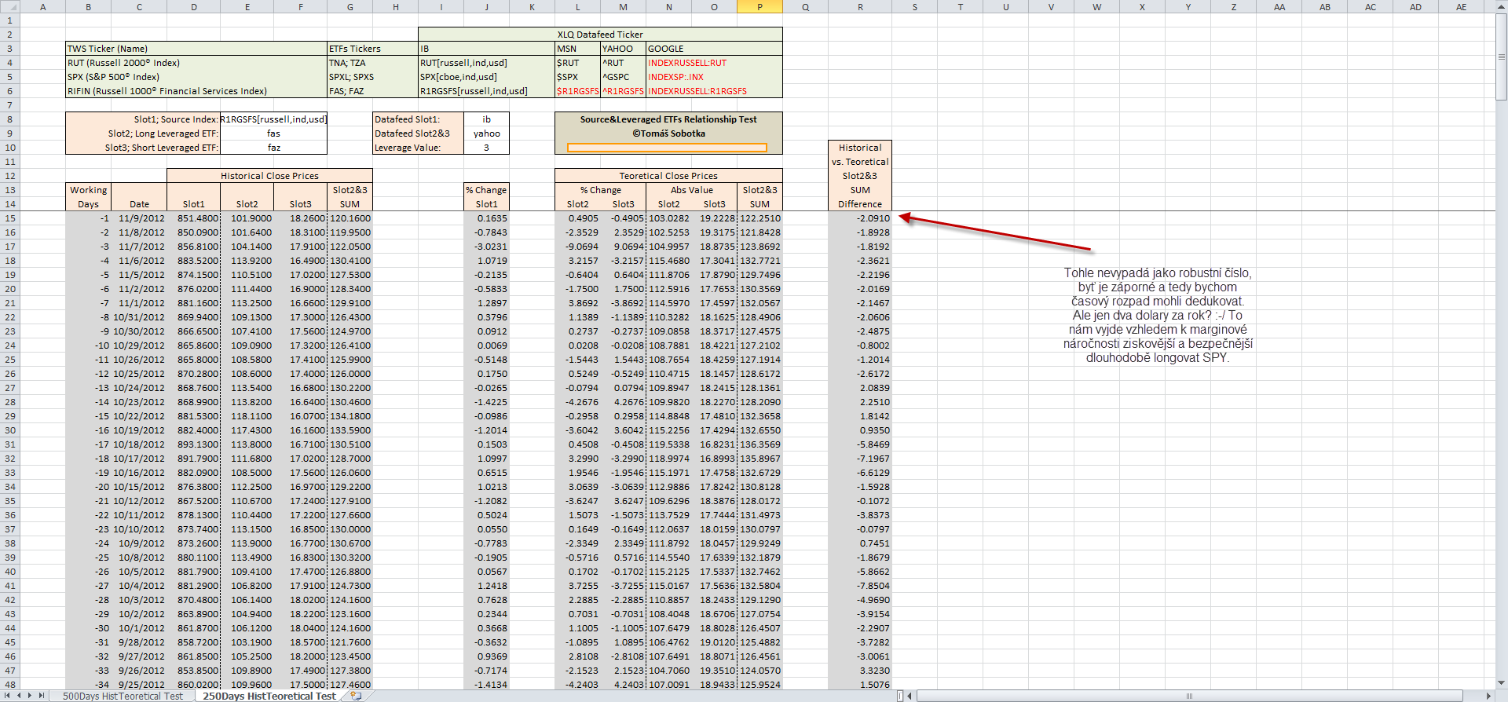Select the Select All corner box
The width and height of the screenshot is (1508, 702).
(9, 7)
